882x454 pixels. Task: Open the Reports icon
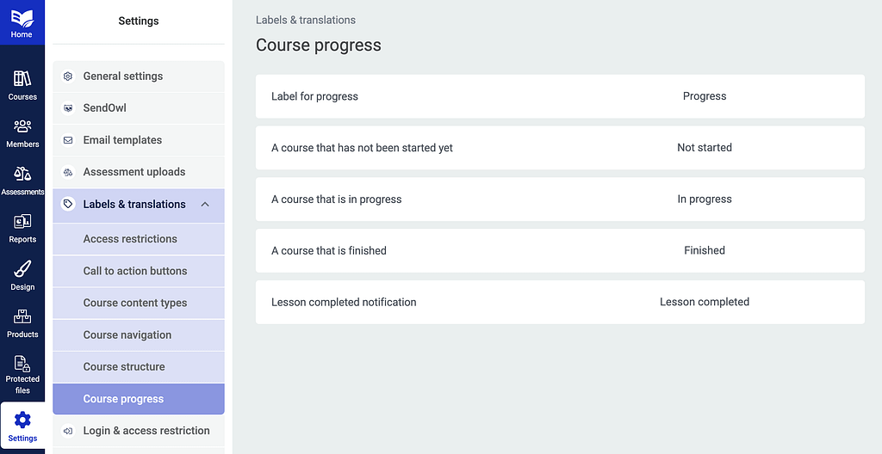[x=22, y=221]
